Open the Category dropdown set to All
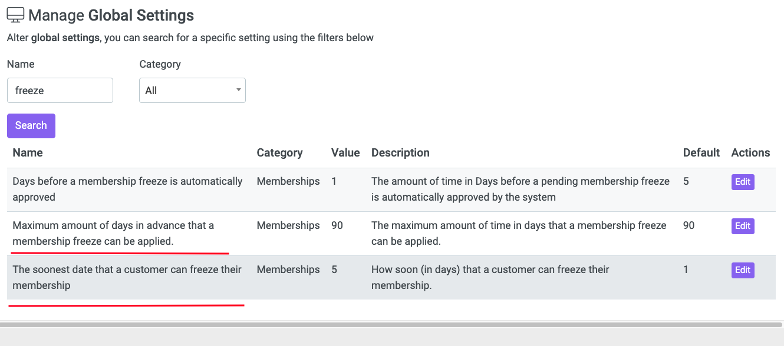784x346 pixels. point(192,91)
